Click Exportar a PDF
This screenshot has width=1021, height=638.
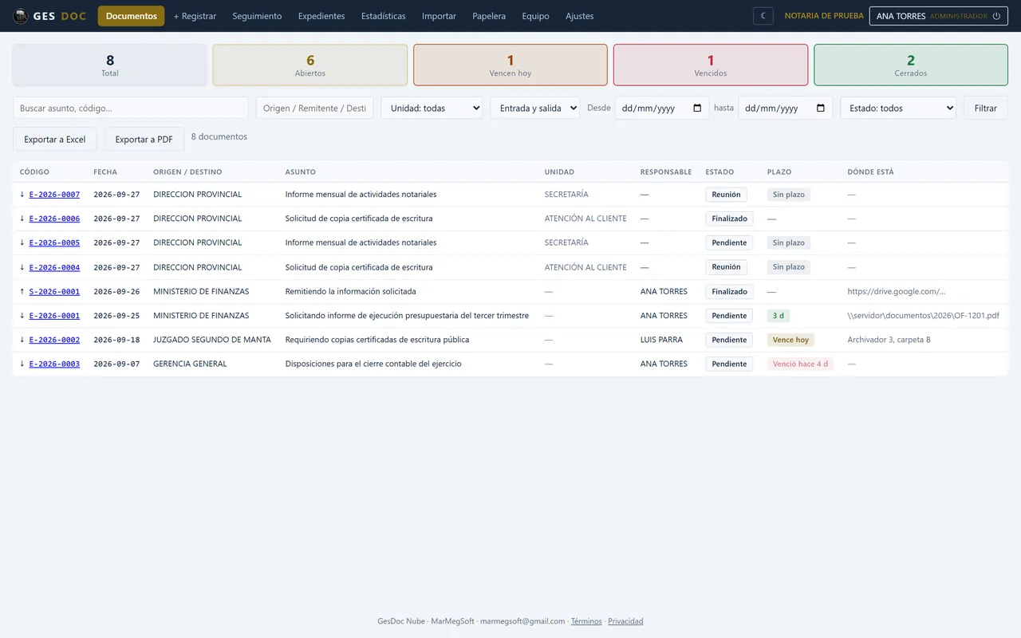pyautogui.click(x=144, y=140)
